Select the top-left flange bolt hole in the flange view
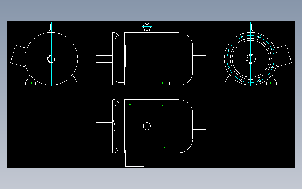Image resolution: width=302 pixels, height=189 pixels. point(242,37)
